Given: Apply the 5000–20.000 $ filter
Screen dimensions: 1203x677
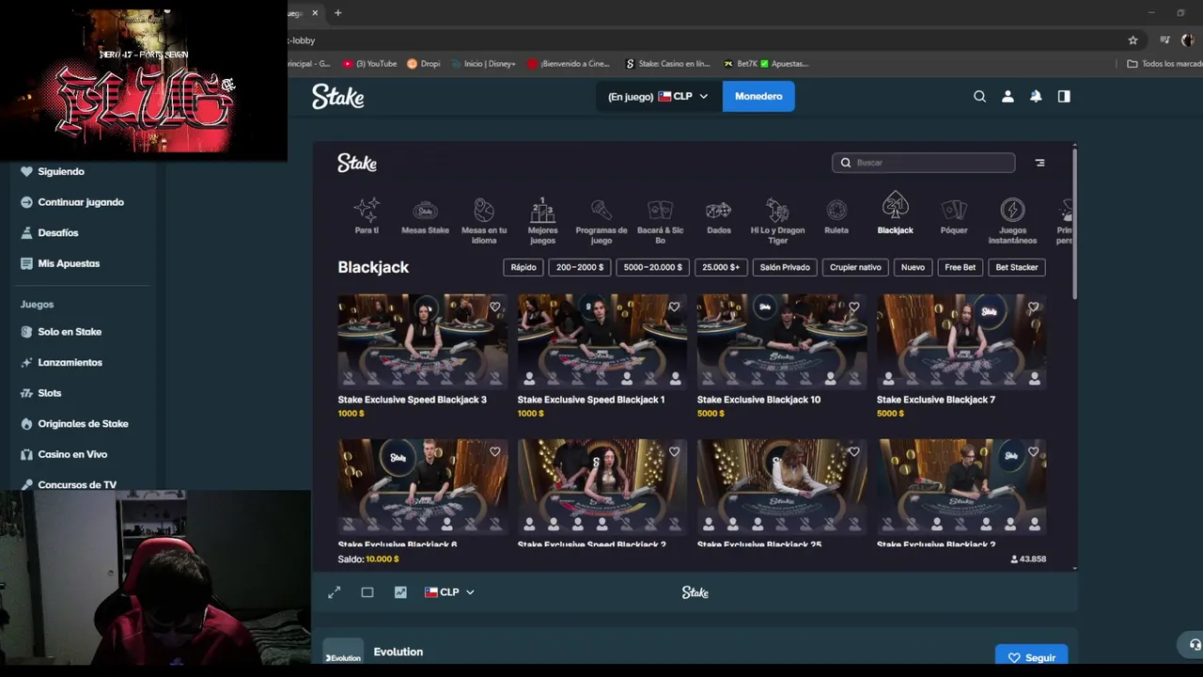Looking at the screenshot, I should pyautogui.click(x=652, y=267).
